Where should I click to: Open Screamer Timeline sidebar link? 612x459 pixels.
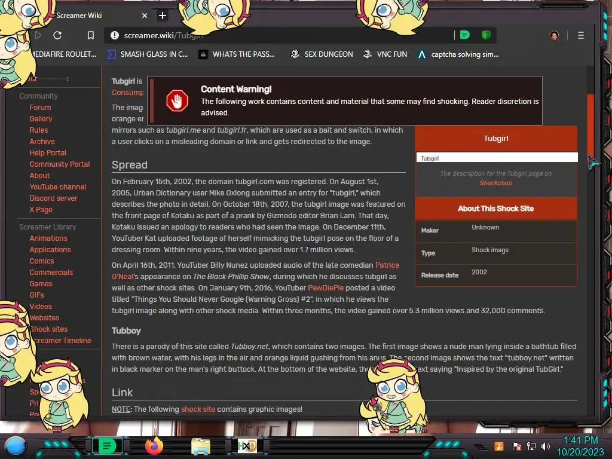pos(62,340)
